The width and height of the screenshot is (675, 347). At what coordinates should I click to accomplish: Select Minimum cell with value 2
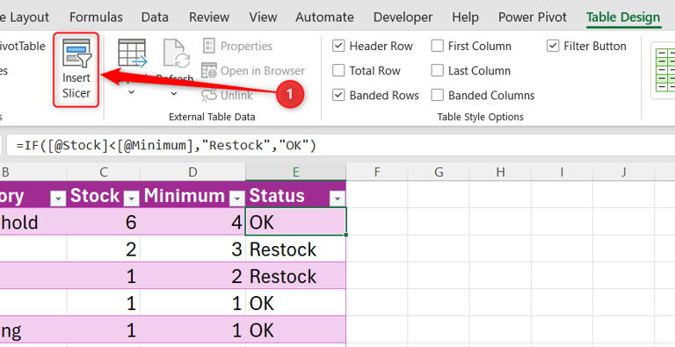[192, 276]
